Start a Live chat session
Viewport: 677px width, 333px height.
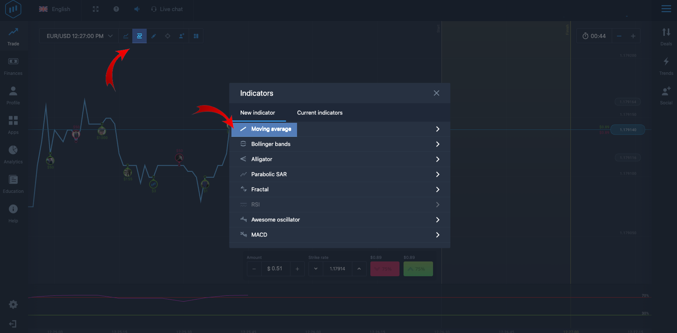(x=167, y=9)
